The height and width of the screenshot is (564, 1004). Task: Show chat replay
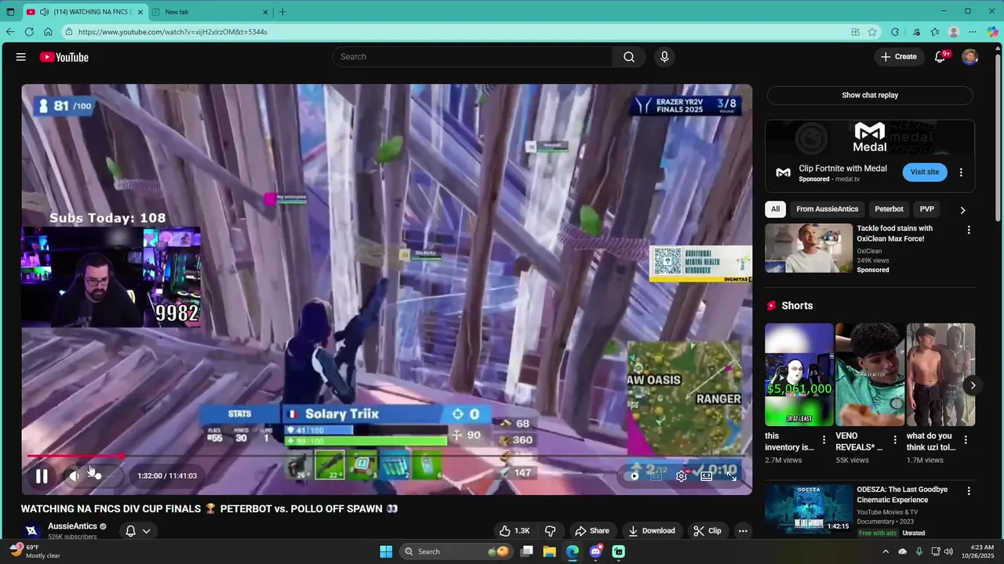click(870, 95)
